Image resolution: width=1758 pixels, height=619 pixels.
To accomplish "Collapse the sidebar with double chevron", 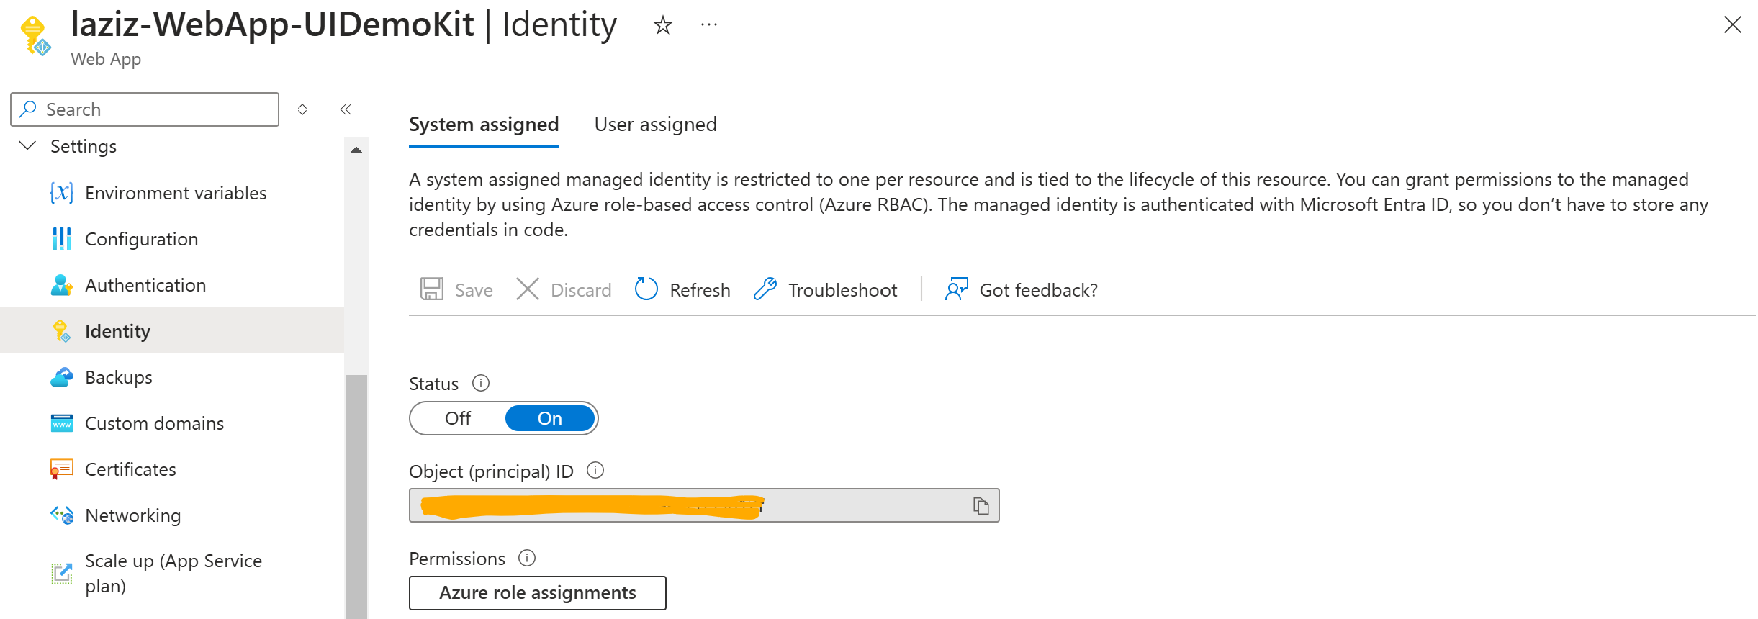I will (x=346, y=109).
